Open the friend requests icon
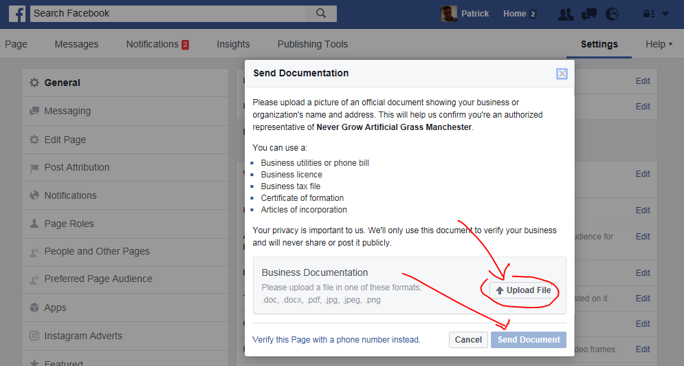684x366 pixels. tap(566, 14)
